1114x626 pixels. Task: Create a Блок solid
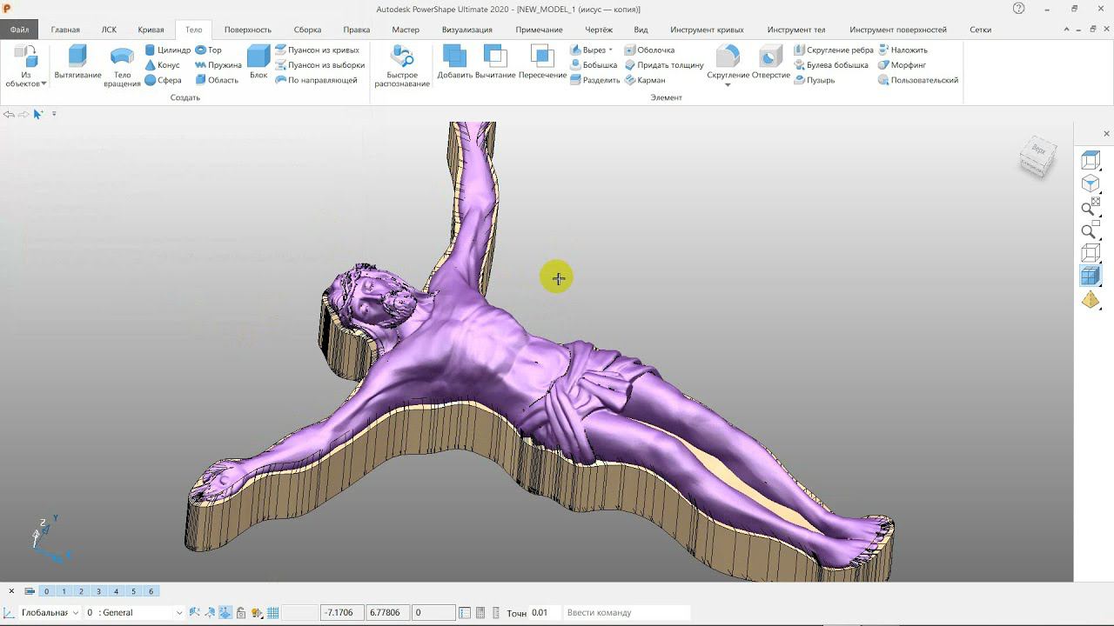tap(258, 63)
